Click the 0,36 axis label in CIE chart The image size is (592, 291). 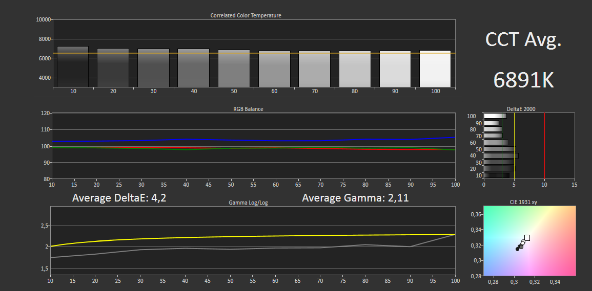coord(475,214)
